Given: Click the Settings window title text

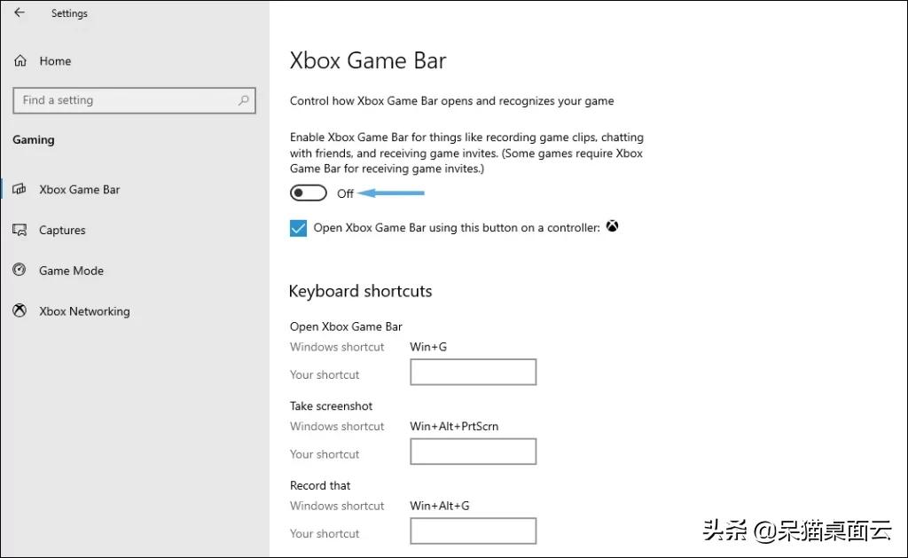Looking at the screenshot, I should (x=69, y=12).
